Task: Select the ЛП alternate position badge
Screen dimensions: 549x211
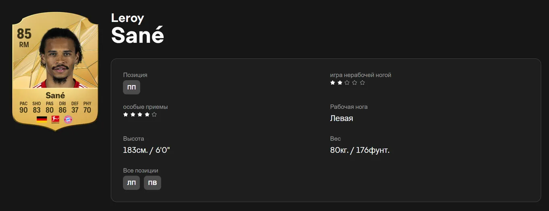Action: 132,183
